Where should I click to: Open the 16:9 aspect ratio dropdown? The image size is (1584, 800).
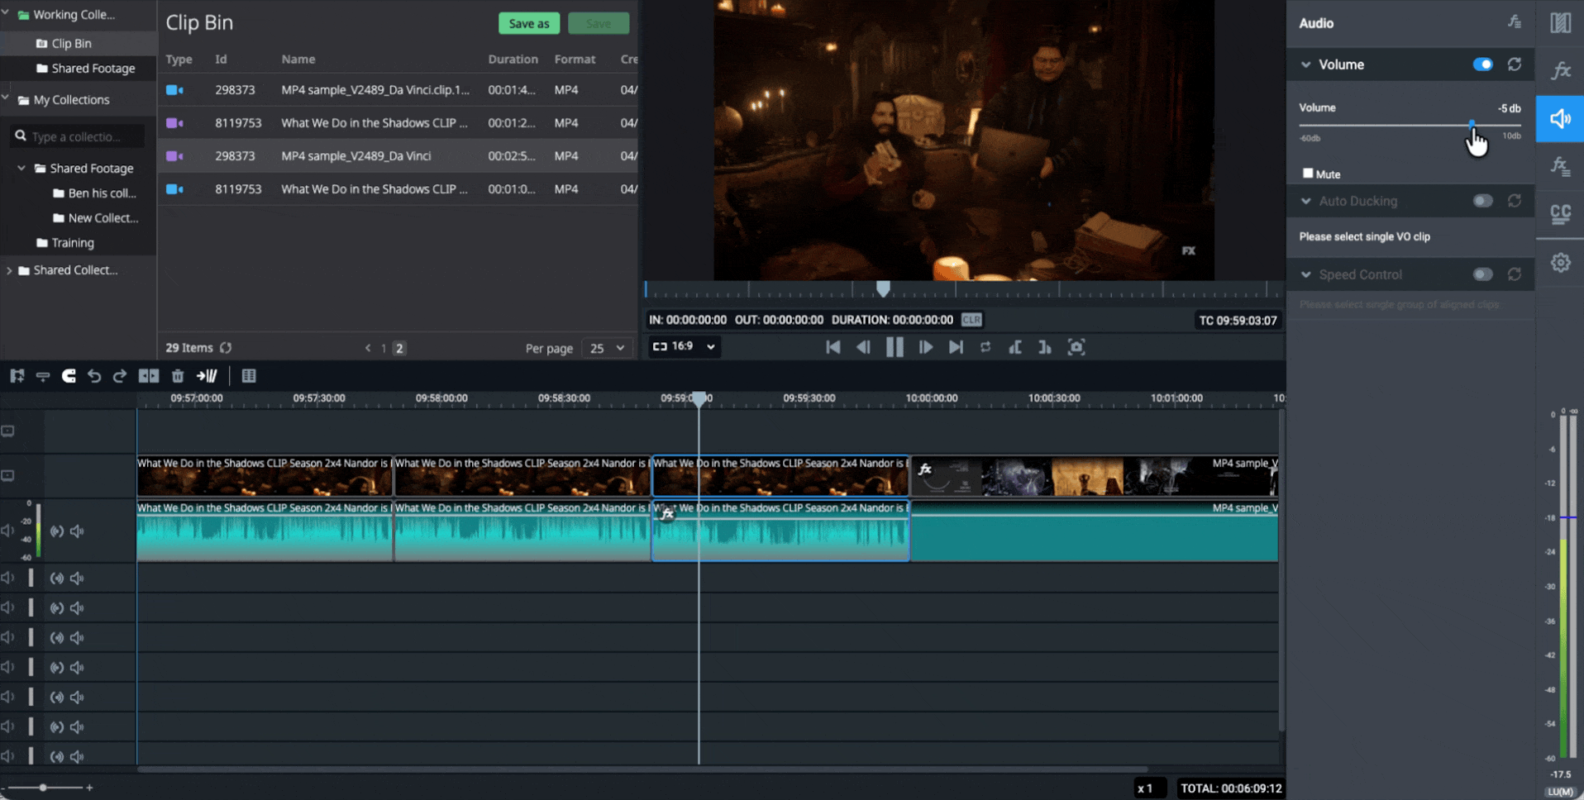683,346
